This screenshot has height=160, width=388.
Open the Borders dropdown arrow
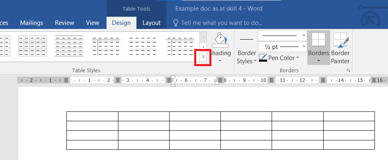pyautogui.click(x=318, y=61)
